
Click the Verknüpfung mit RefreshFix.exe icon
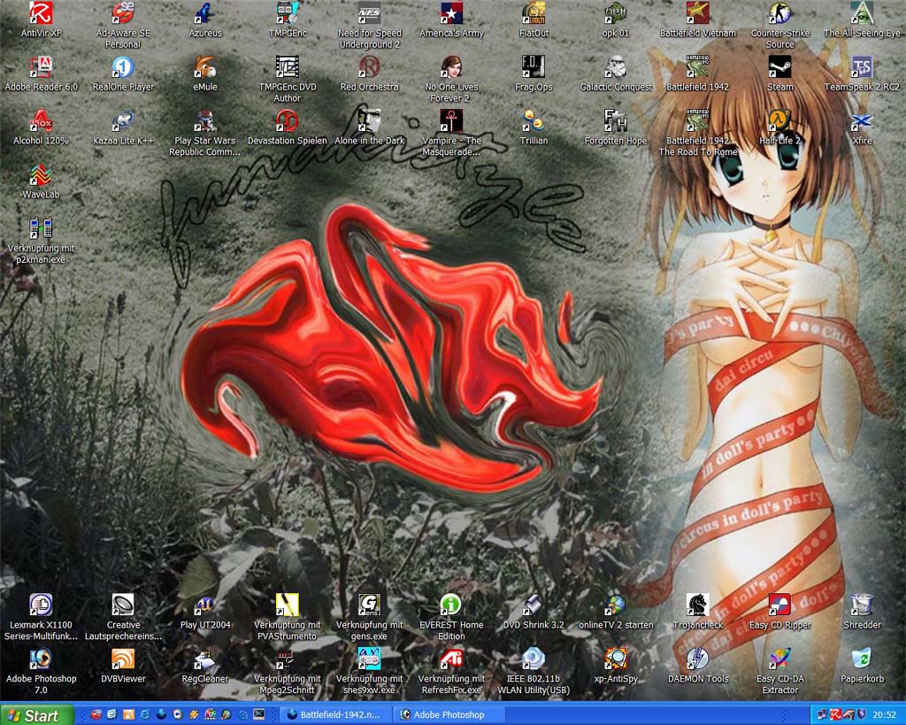pos(451,659)
